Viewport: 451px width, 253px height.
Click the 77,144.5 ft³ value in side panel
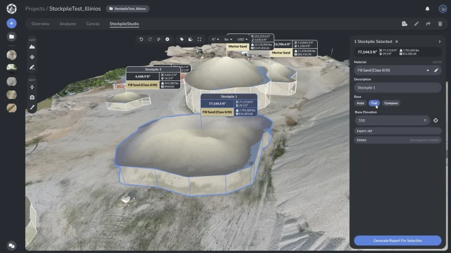(367, 52)
